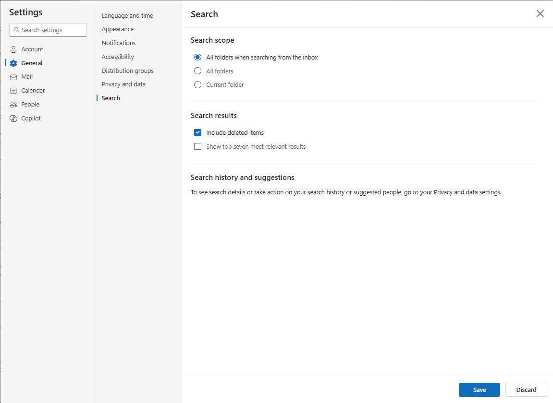This screenshot has width=553, height=403.
Task: Click the Mail envelope icon
Action: 13,76
